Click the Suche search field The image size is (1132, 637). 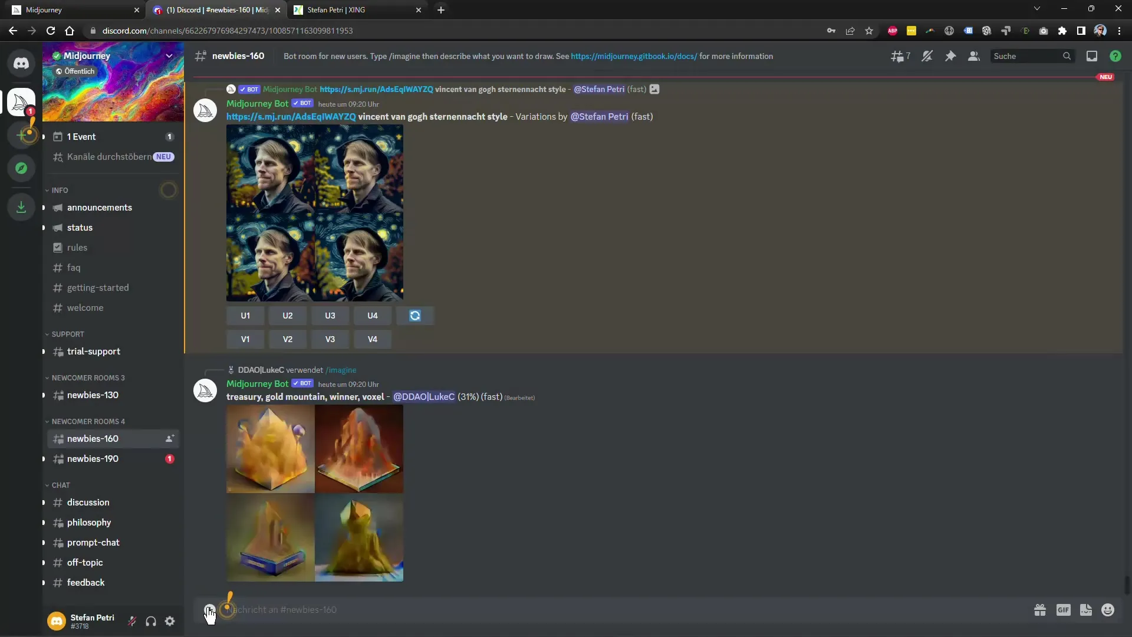pos(1032,56)
